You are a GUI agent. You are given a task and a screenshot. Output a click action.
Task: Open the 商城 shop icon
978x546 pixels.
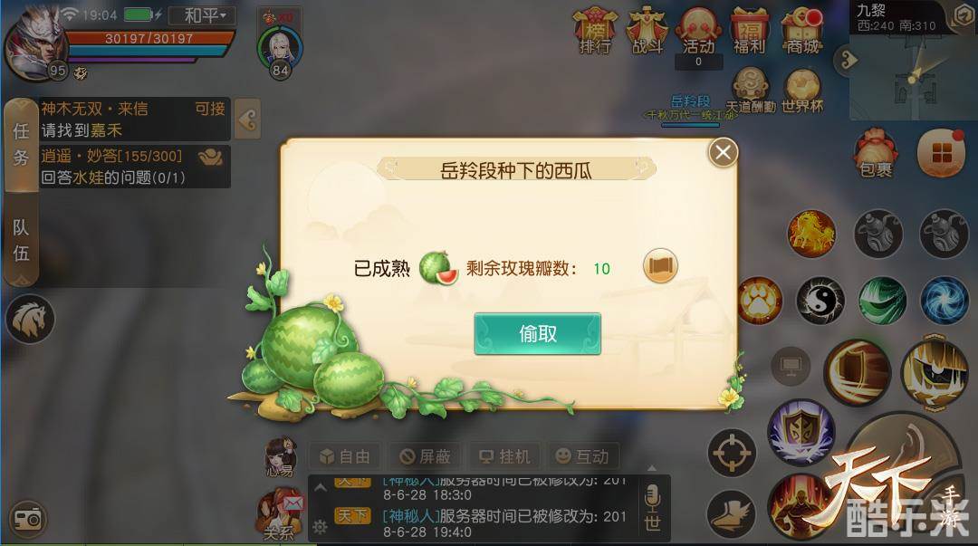(x=802, y=31)
